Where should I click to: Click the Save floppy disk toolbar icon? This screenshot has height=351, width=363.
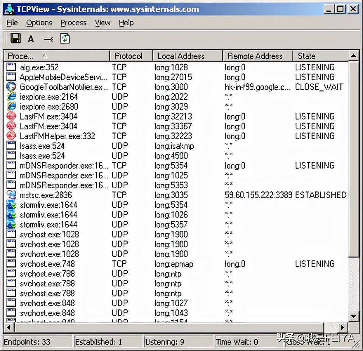16,38
